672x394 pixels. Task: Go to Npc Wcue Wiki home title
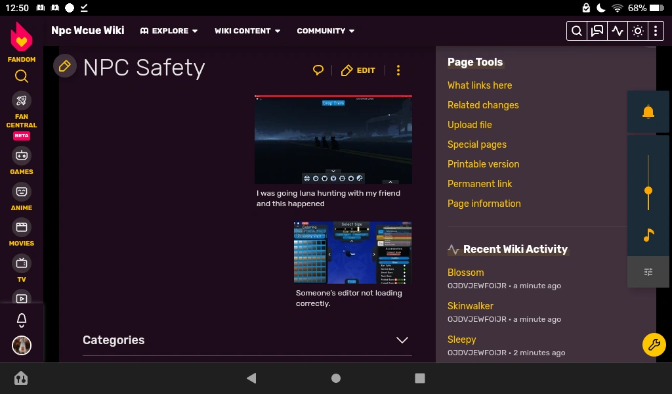(88, 30)
